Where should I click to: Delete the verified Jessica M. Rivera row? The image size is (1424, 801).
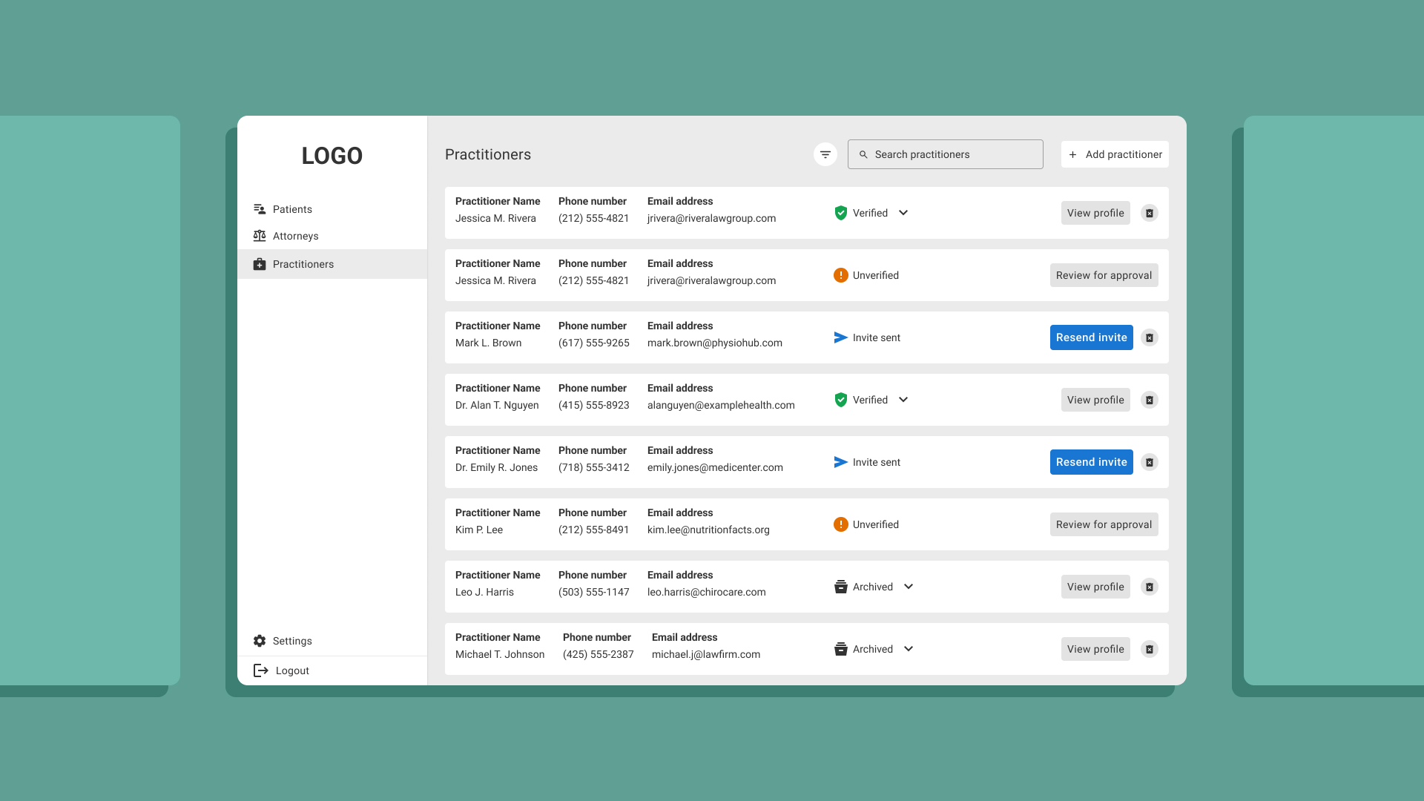1149,213
